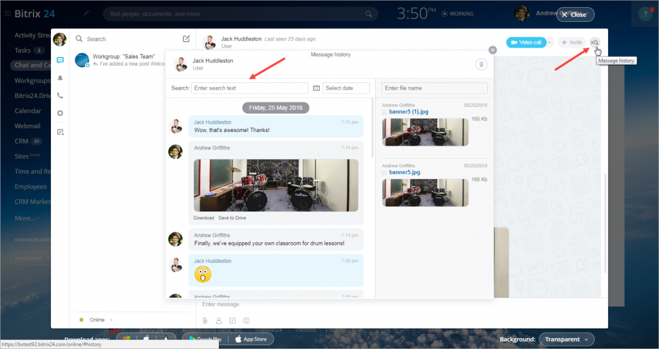Click the WORKING status indicator
This screenshot has width=659, height=349.
(458, 14)
